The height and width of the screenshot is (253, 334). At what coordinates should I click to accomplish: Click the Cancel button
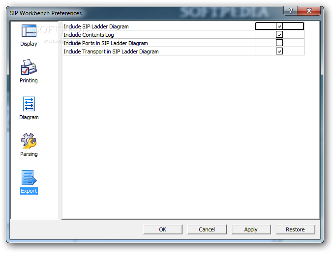tap(207, 229)
